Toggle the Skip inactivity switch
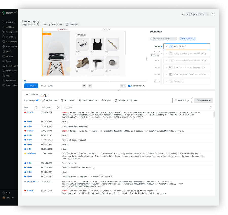 click(x=130, y=86)
